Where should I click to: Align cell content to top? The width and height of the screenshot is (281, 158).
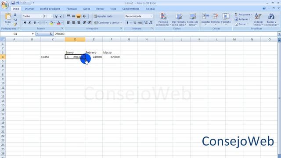[x=68, y=16]
